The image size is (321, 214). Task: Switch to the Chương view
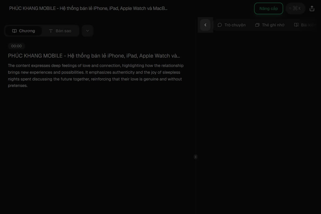tap(24, 31)
